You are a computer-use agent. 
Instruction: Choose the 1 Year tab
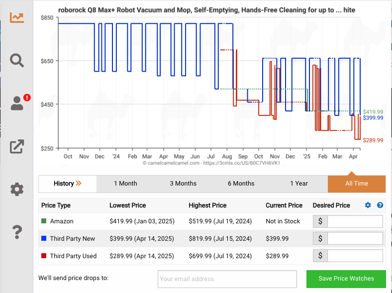tap(299, 184)
